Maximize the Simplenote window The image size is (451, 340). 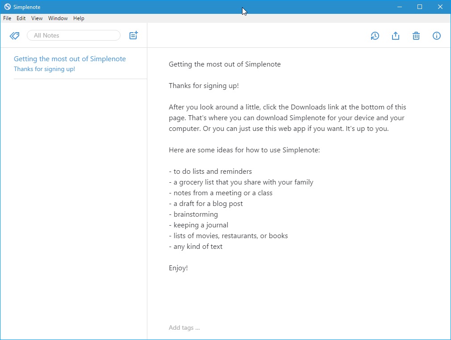point(420,7)
